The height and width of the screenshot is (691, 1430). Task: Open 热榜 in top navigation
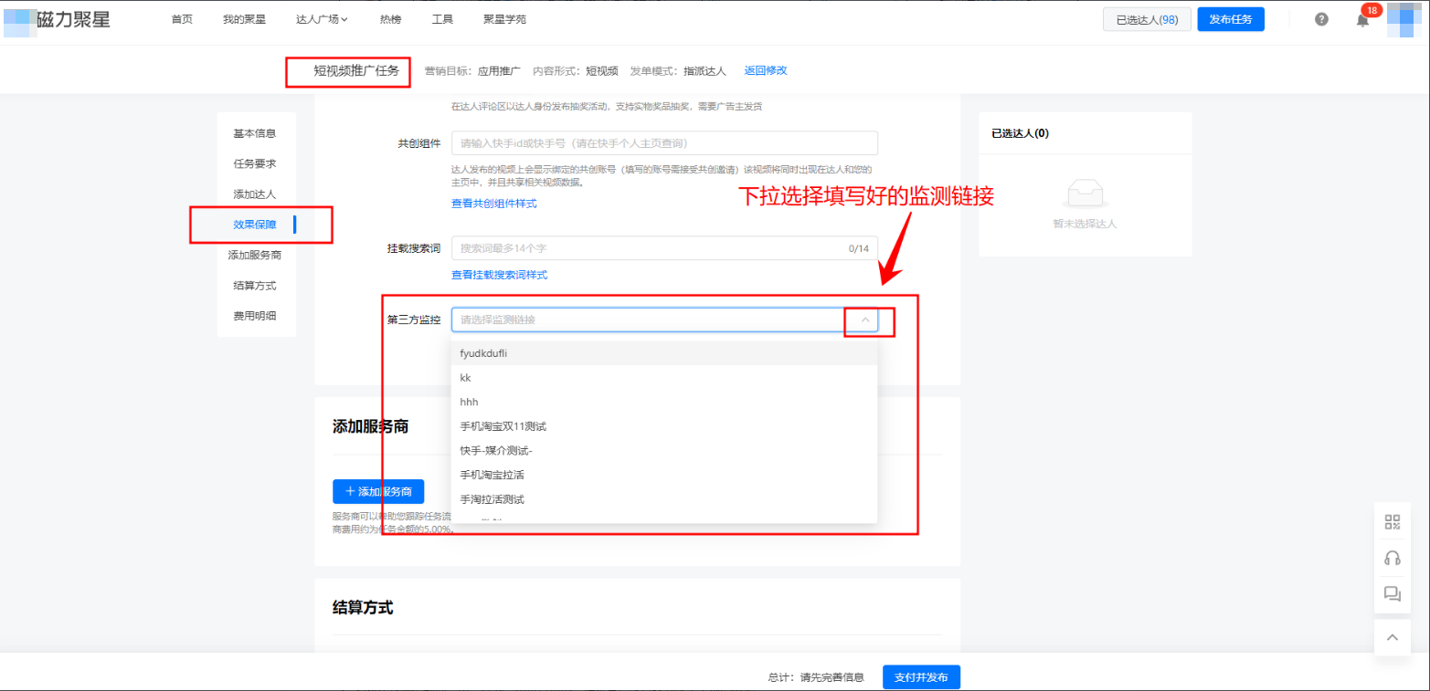tap(390, 19)
